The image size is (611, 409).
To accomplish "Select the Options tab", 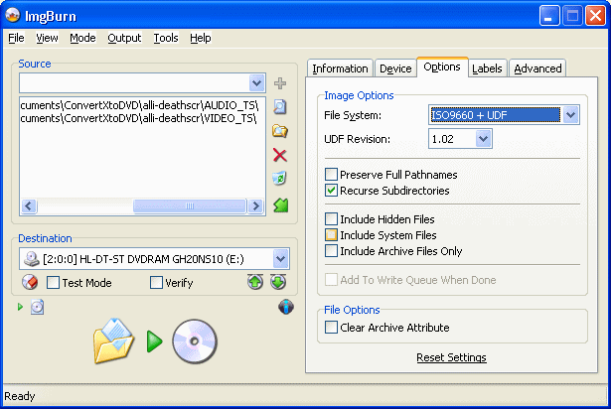I will click(x=442, y=67).
